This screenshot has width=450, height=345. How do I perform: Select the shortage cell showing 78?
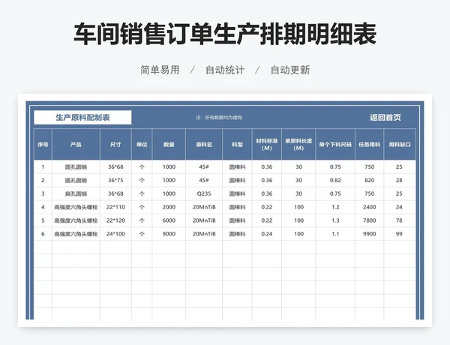pyautogui.click(x=400, y=220)
